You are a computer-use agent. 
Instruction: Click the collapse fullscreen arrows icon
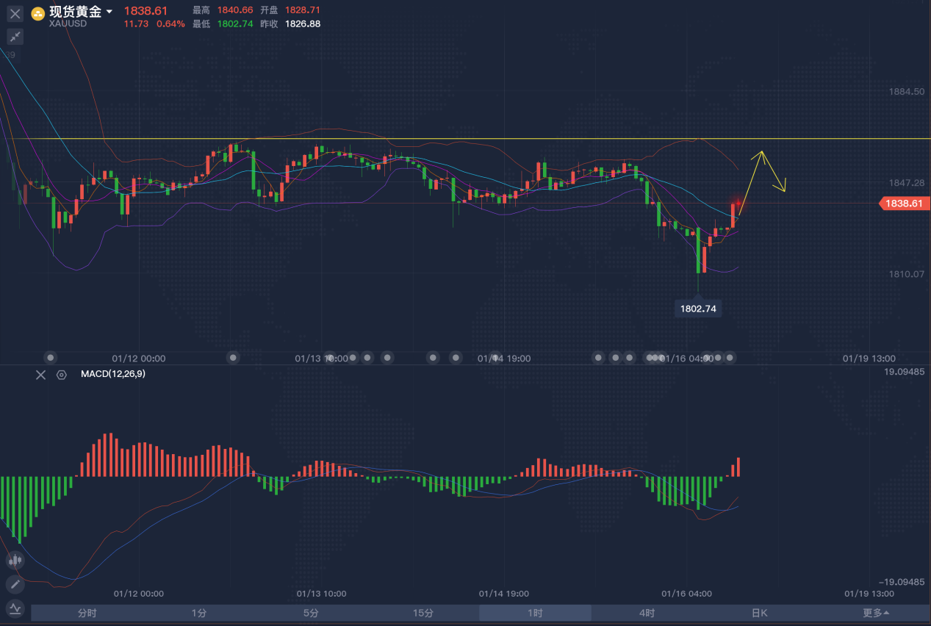pyautogui.click(x=15, y=37)
